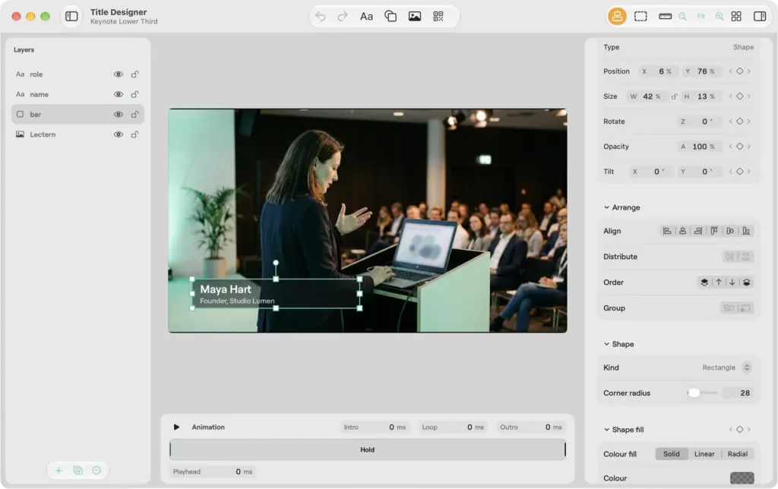The height and width of the screenshot is (489, 778).
Task: Collapse the Shape section
Action: (606, 344)
